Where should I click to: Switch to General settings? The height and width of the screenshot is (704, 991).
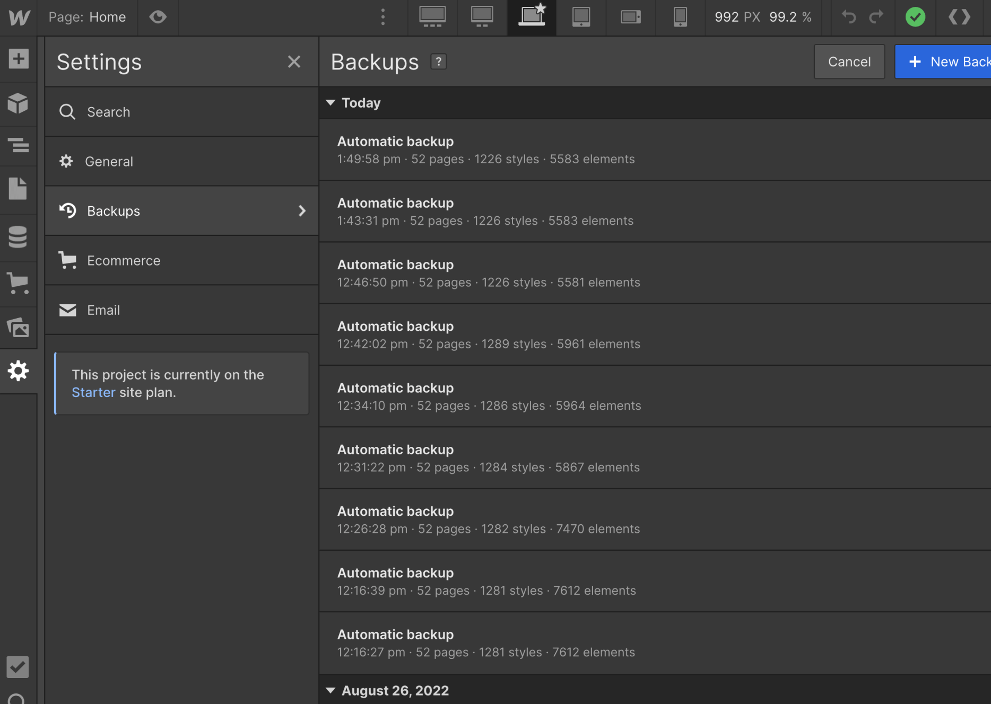tap(109, 161)
